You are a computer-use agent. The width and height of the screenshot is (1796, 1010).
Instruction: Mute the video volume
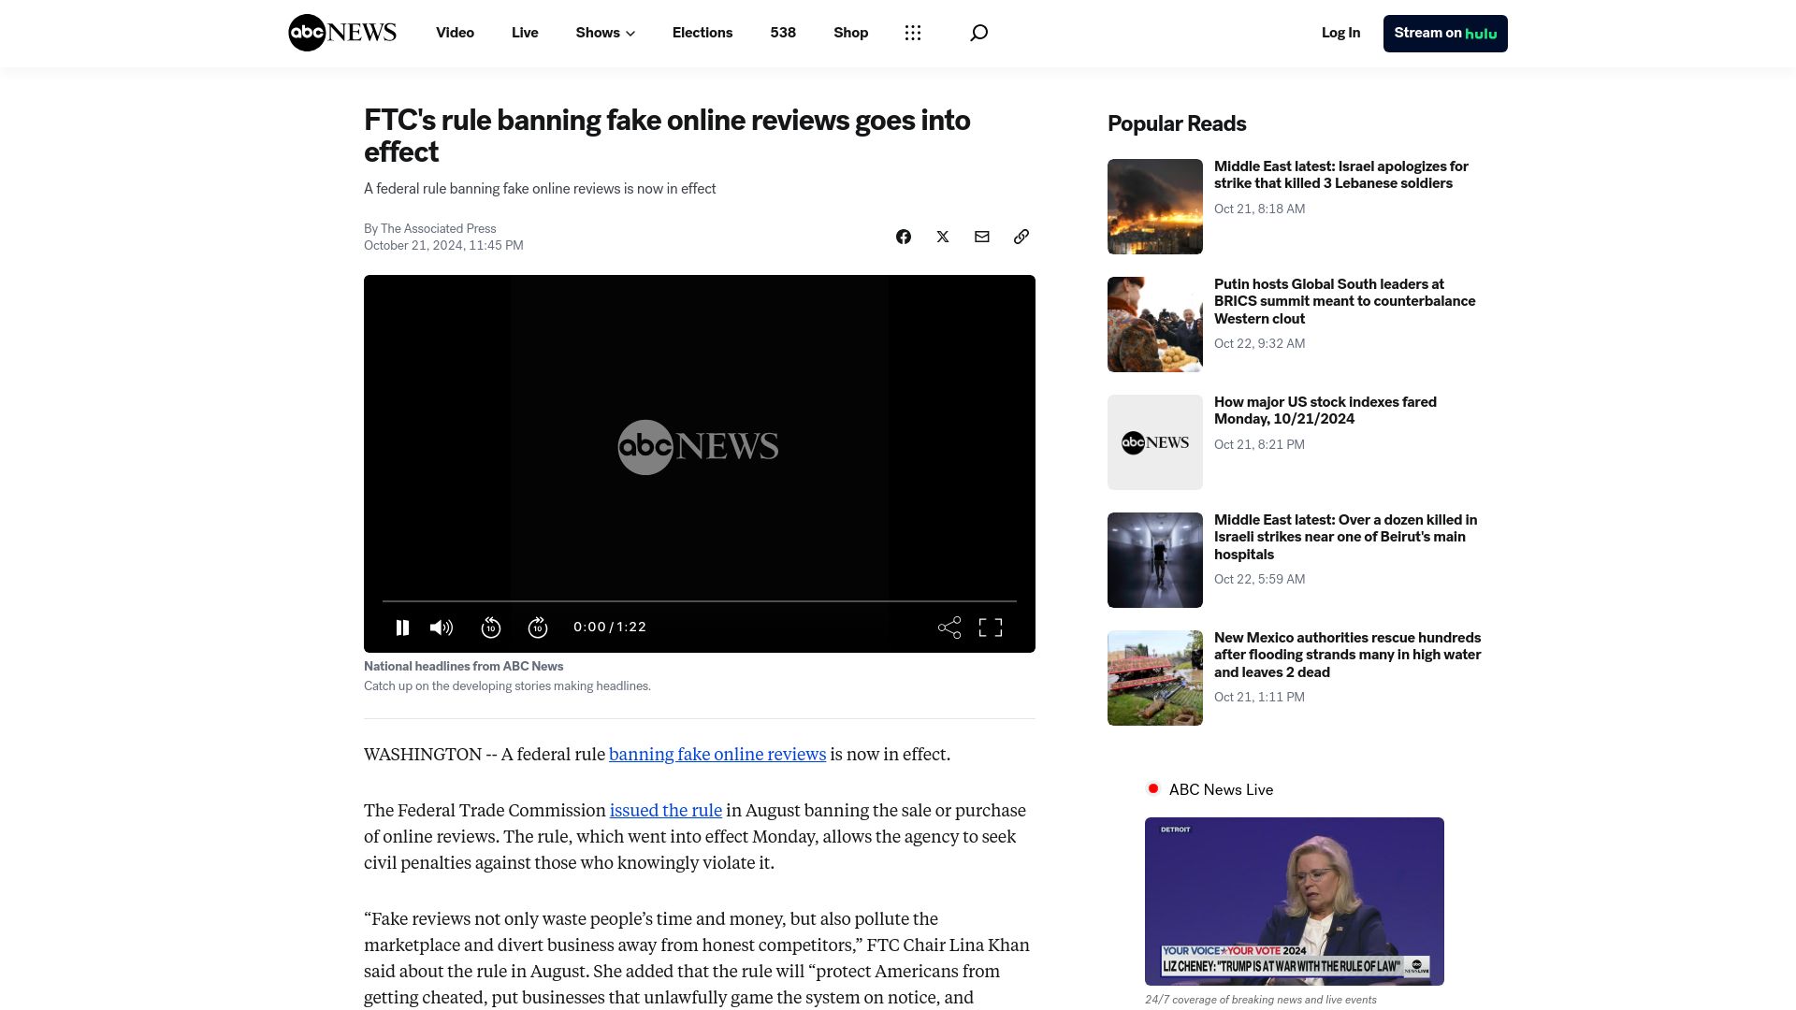pyautogui.click(x=442, y=628)
